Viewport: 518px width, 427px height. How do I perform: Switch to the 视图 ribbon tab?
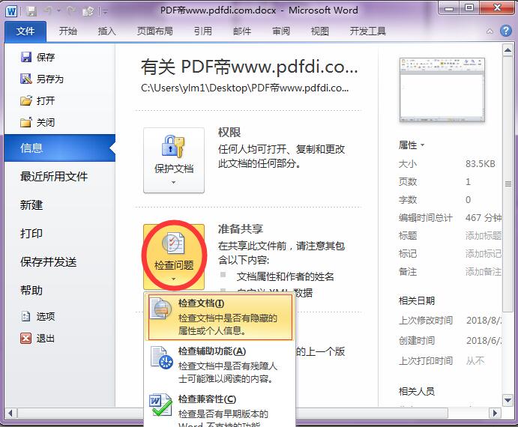pos(320,31)
